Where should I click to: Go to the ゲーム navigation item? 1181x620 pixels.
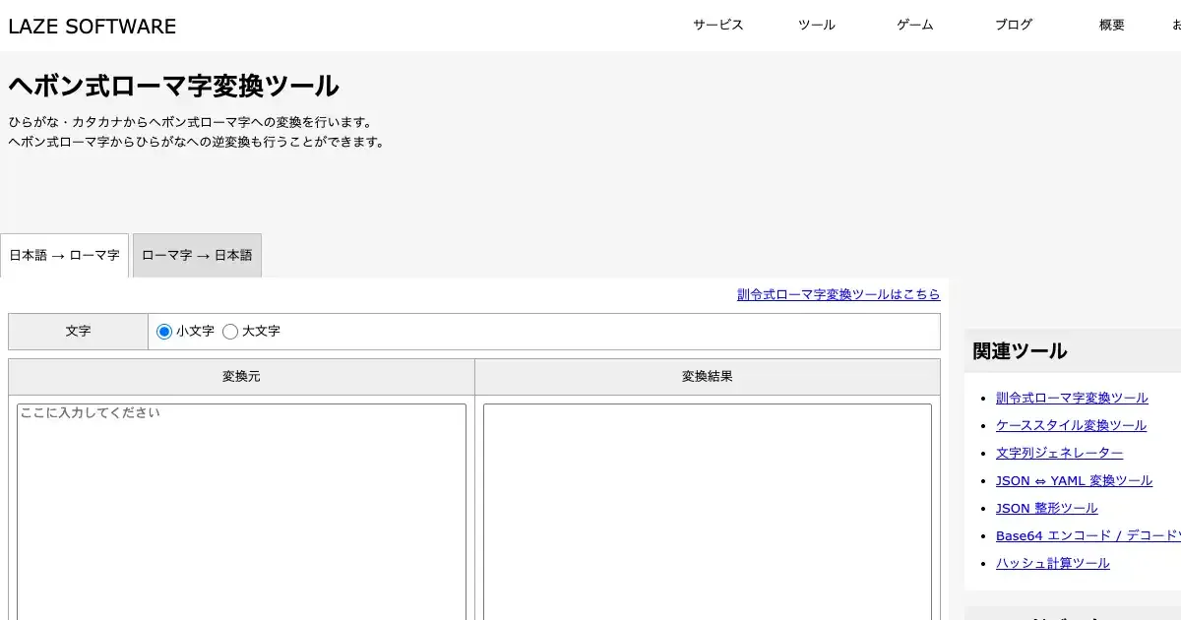click(914, 26)
